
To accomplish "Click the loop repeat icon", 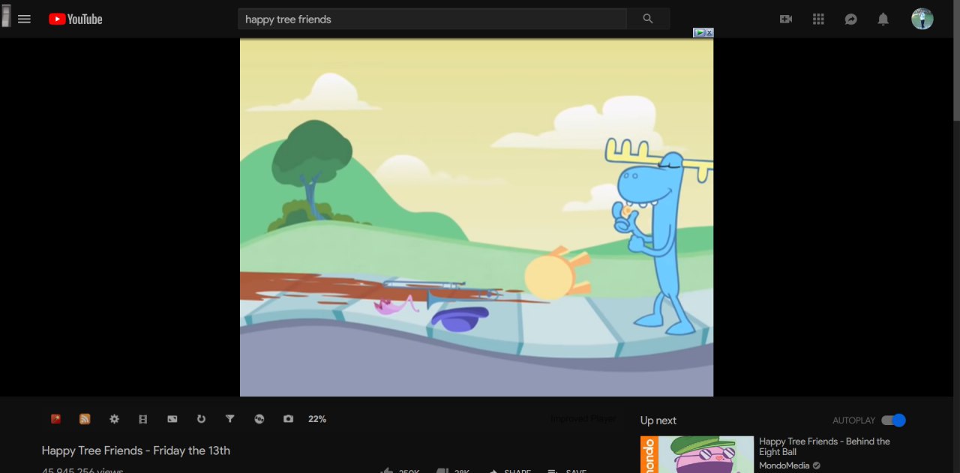I will pyautogui.click(x=201, y=419).
